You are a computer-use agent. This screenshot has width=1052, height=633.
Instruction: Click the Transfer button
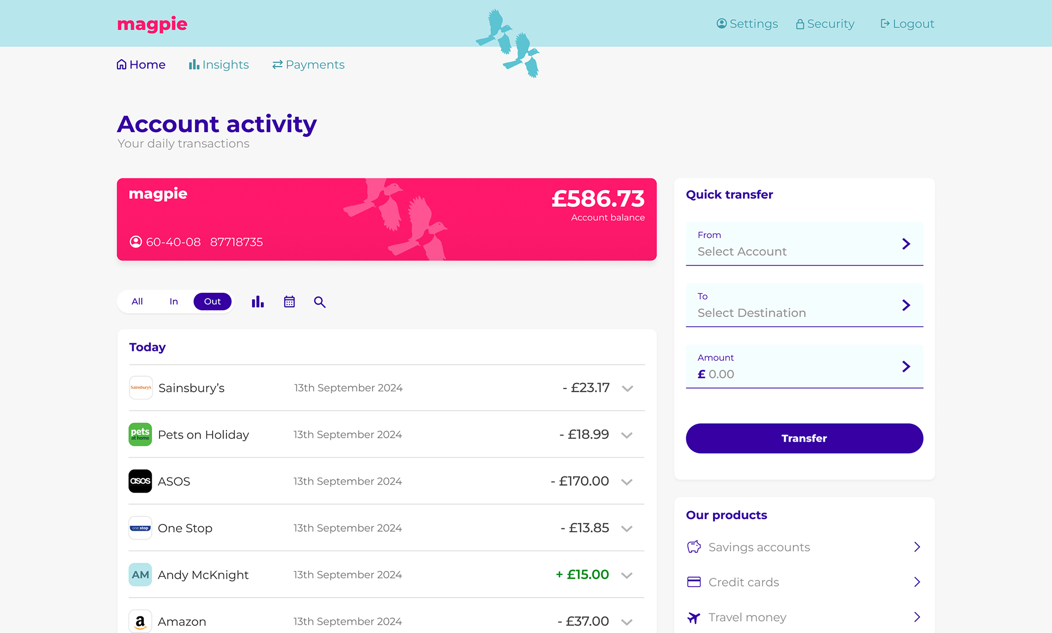(805, 438)
